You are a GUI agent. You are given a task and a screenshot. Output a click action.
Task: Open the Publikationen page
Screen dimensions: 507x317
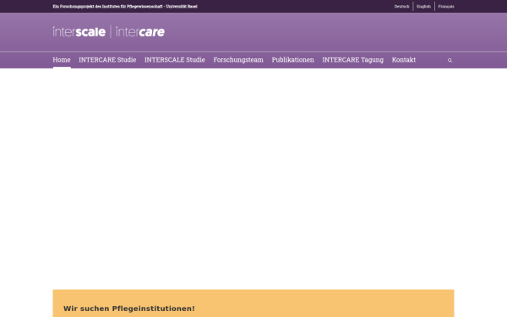tap(292, 60)
